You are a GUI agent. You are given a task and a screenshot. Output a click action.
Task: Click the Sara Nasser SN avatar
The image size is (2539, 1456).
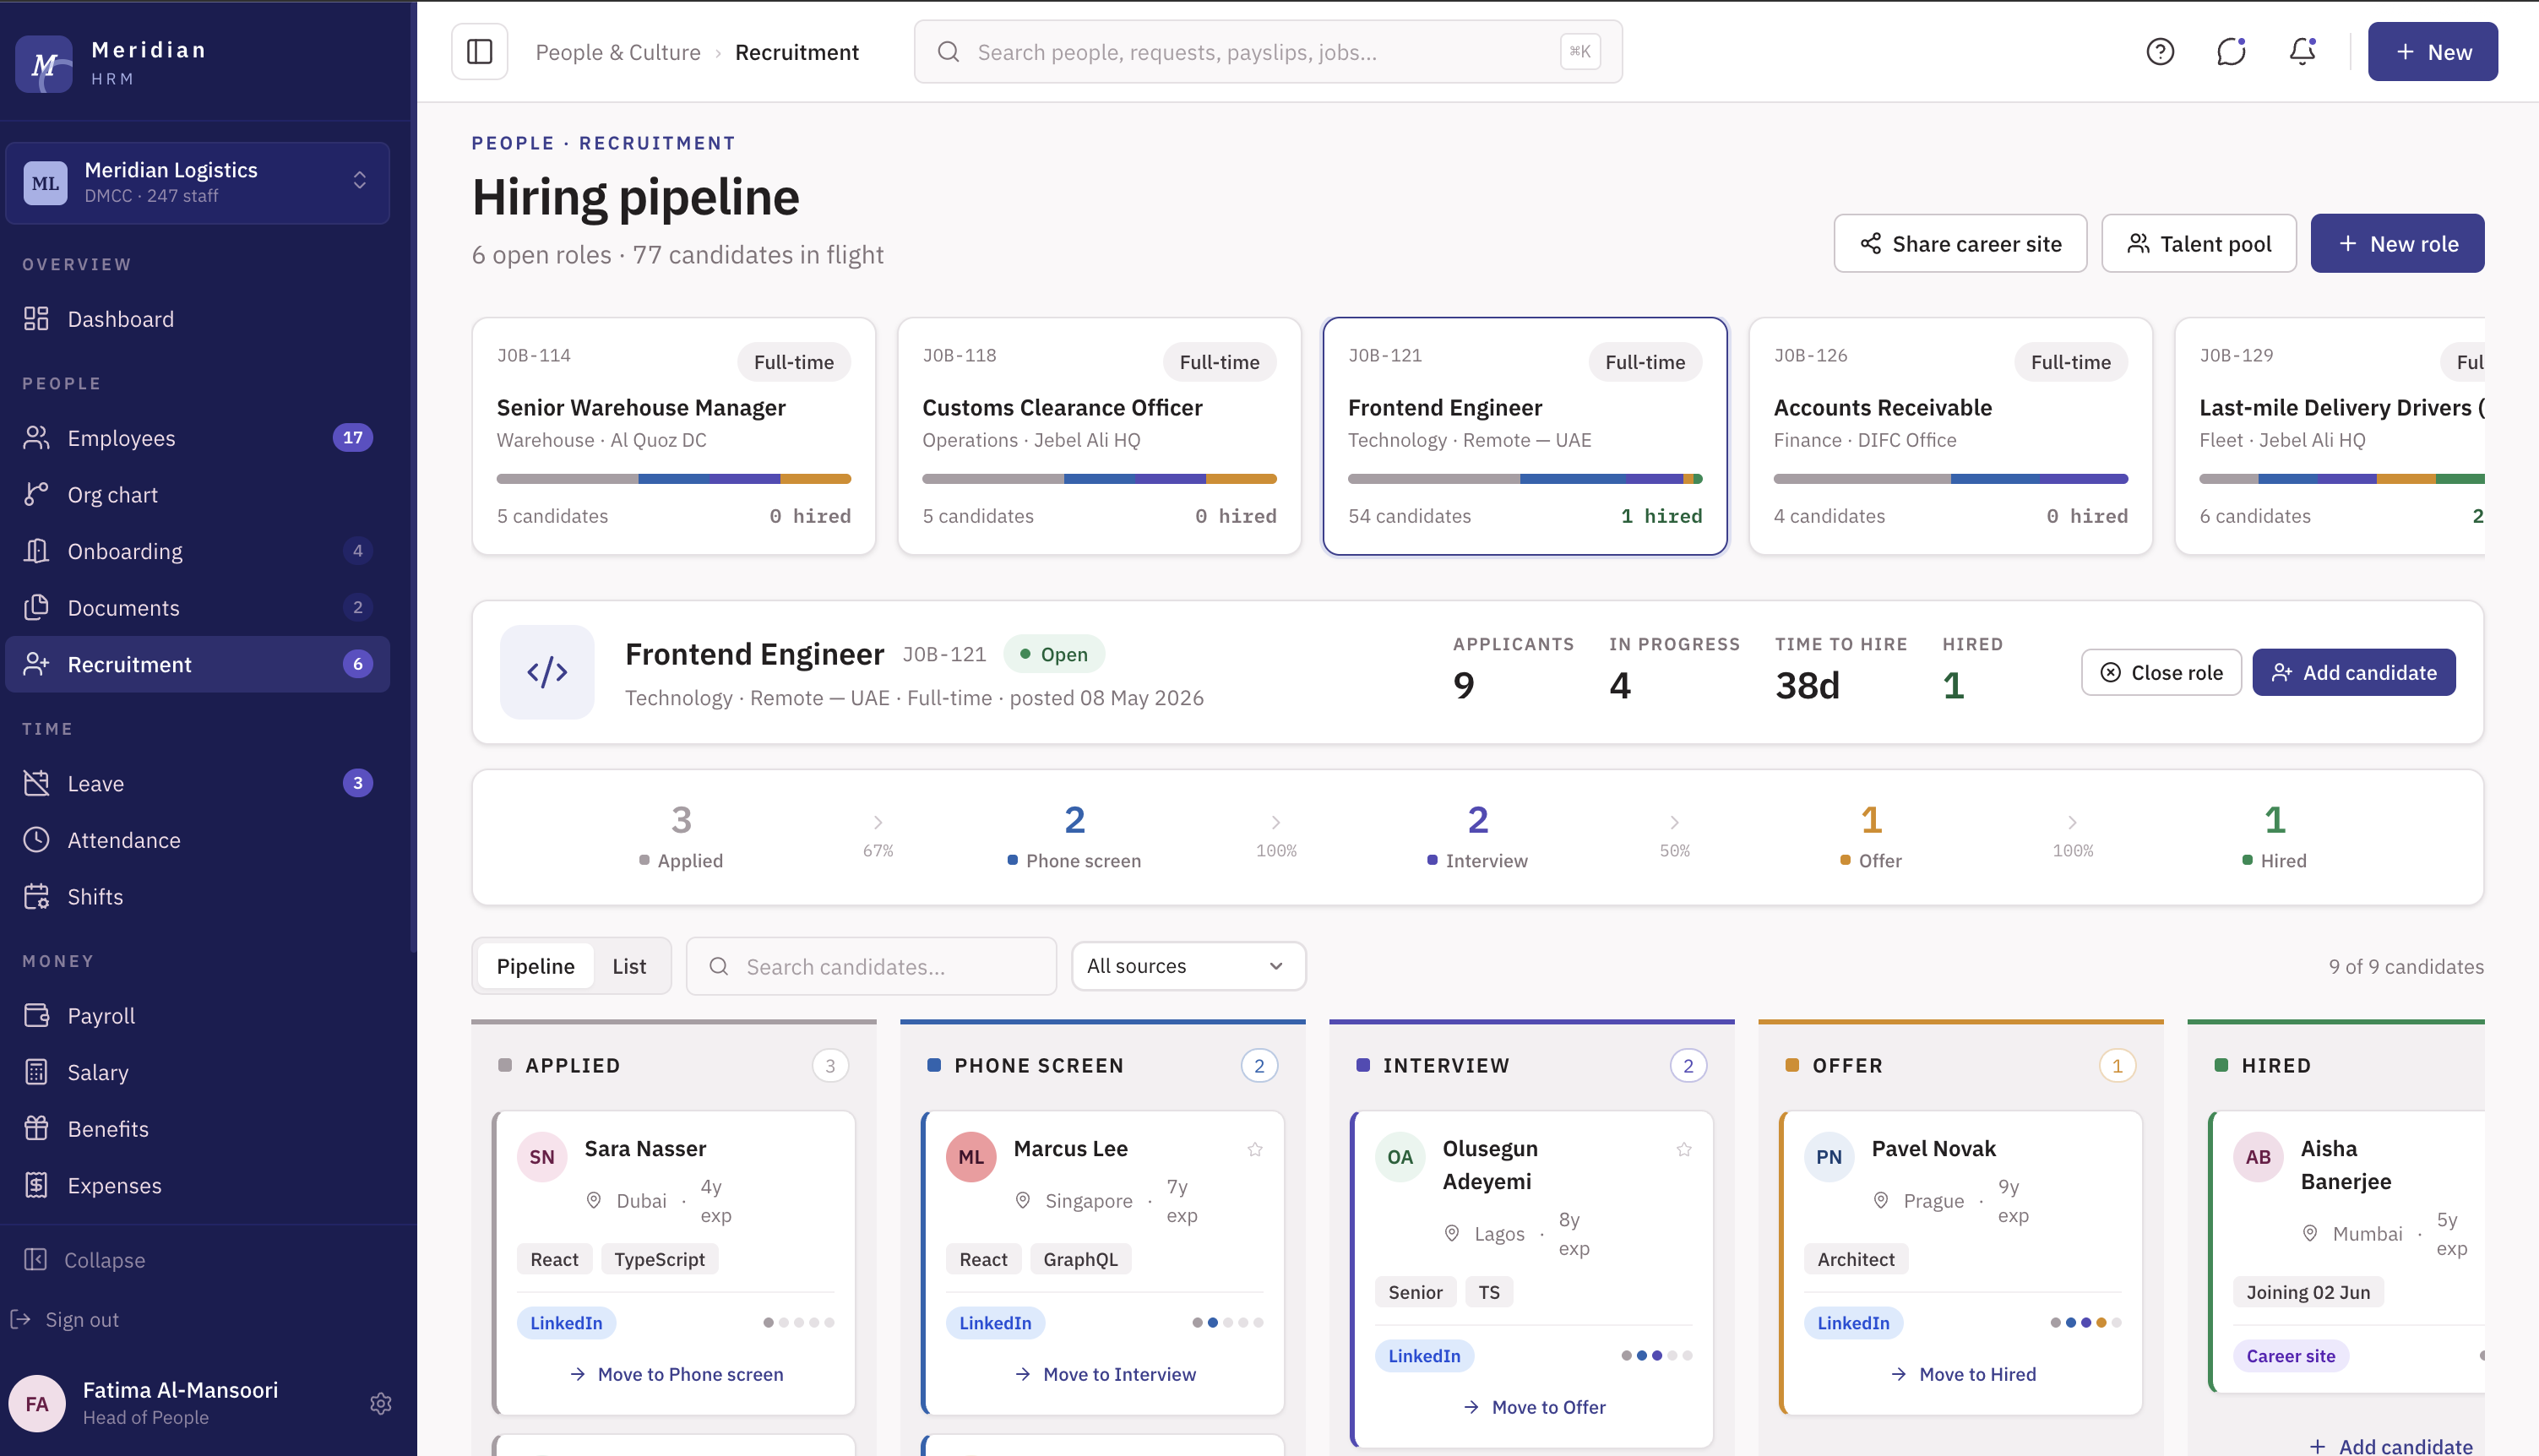click(x=542, y=1157)
